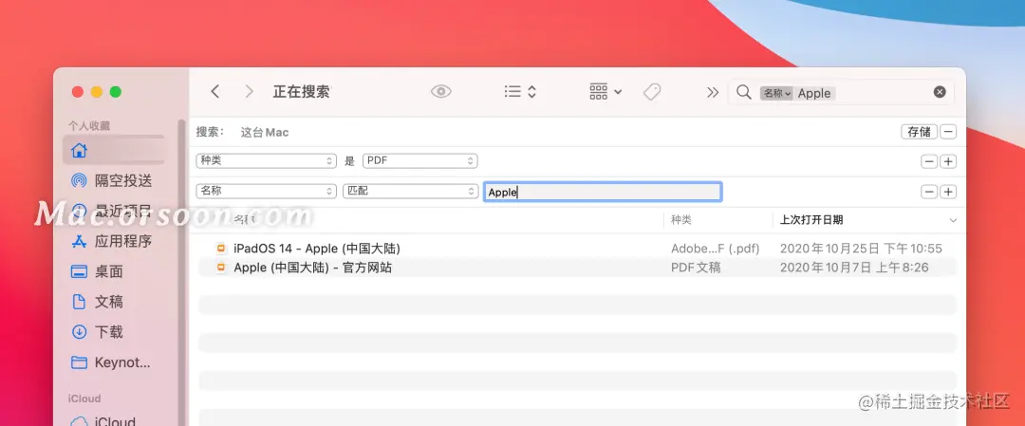This screenshot has width=1025, height=426.
Task: Select file Apple (中国大陆) - 官方网站
Action: click(x=313, y=268)
